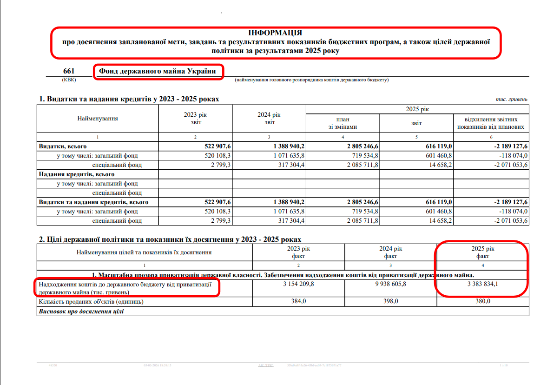Image resolution: width=547 pixels, height=385 pixels.
Task: Click the АІС "ГРК" link in the footer
Action: tap(266, 365)
